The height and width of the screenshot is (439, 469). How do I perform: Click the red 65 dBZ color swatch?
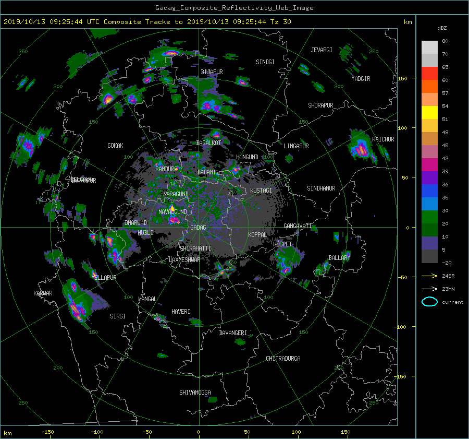click(429, 73)
